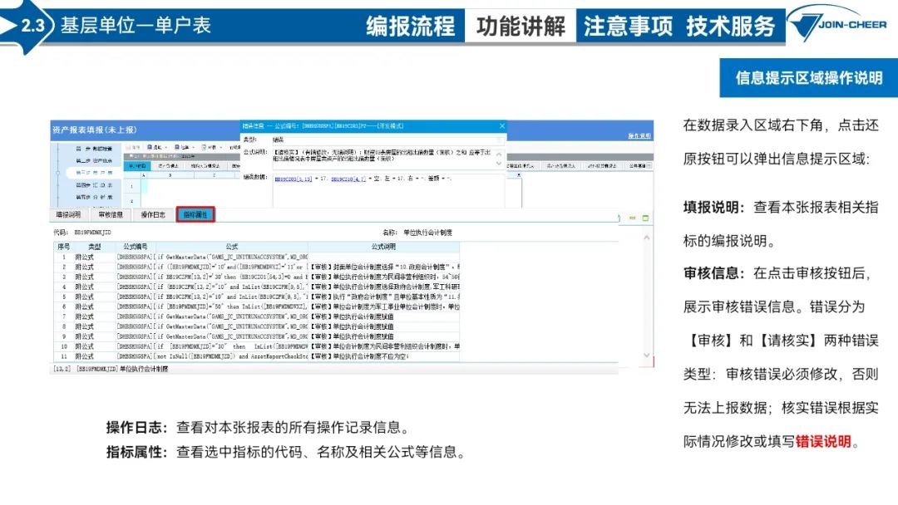
Task: Select the 编报流程 header tab
Action: 411,26
